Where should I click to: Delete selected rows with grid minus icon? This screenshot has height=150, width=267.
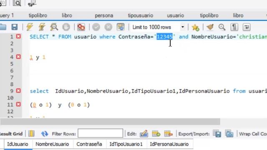point(168,134)
